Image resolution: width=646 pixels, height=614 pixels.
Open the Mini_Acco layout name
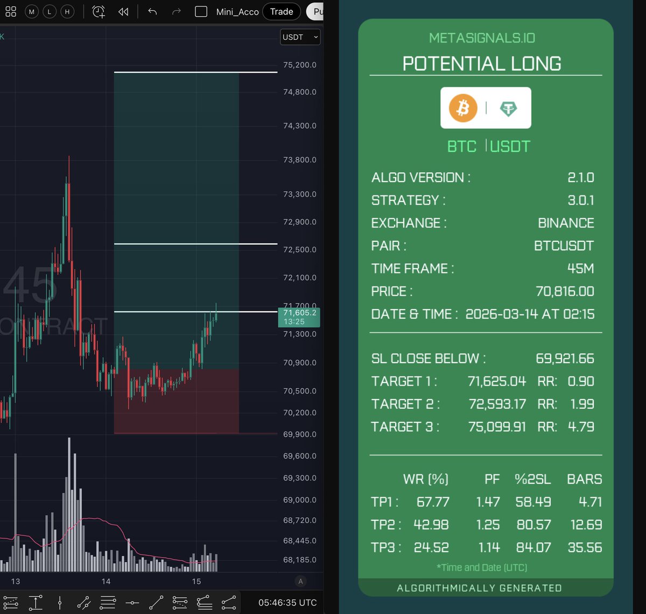point(237,12)
